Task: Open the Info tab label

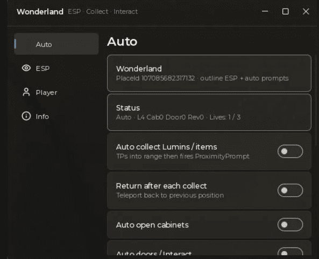Action: point(42,116)
